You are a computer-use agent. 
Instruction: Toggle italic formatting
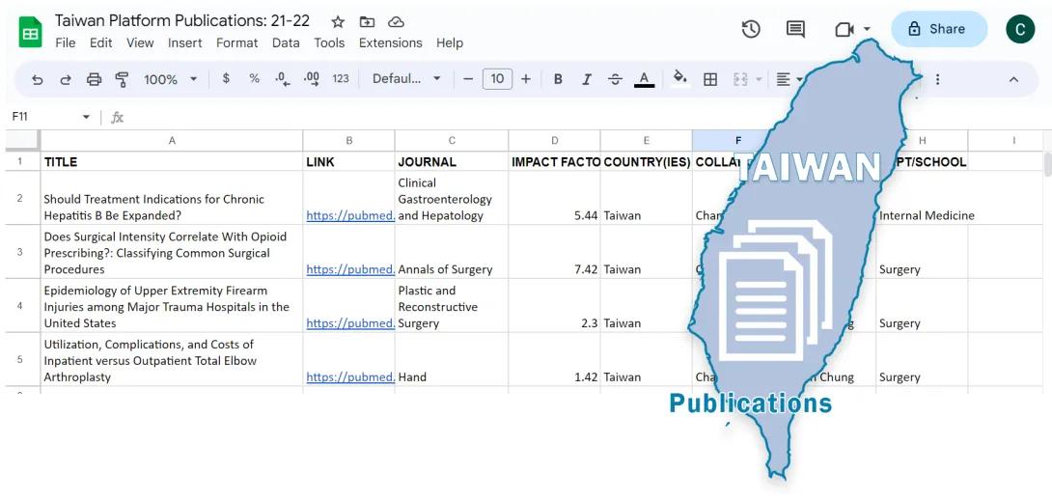click(587, 79)
